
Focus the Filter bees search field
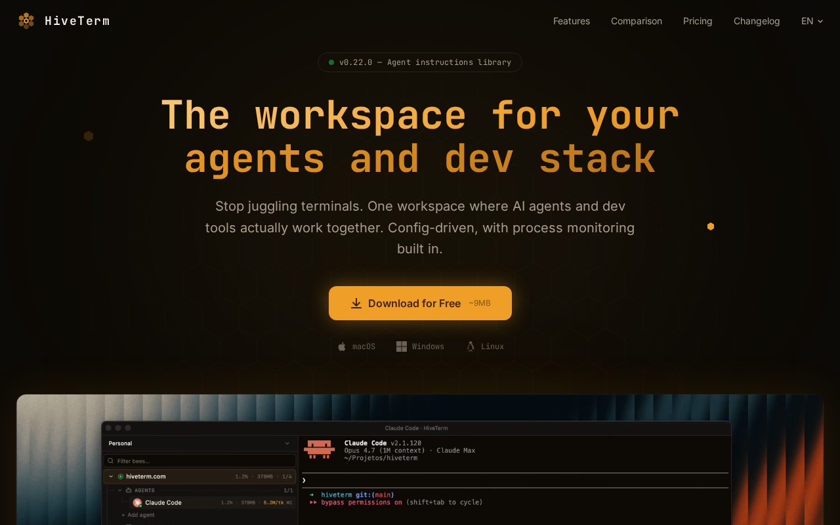[x=199, y=461]
